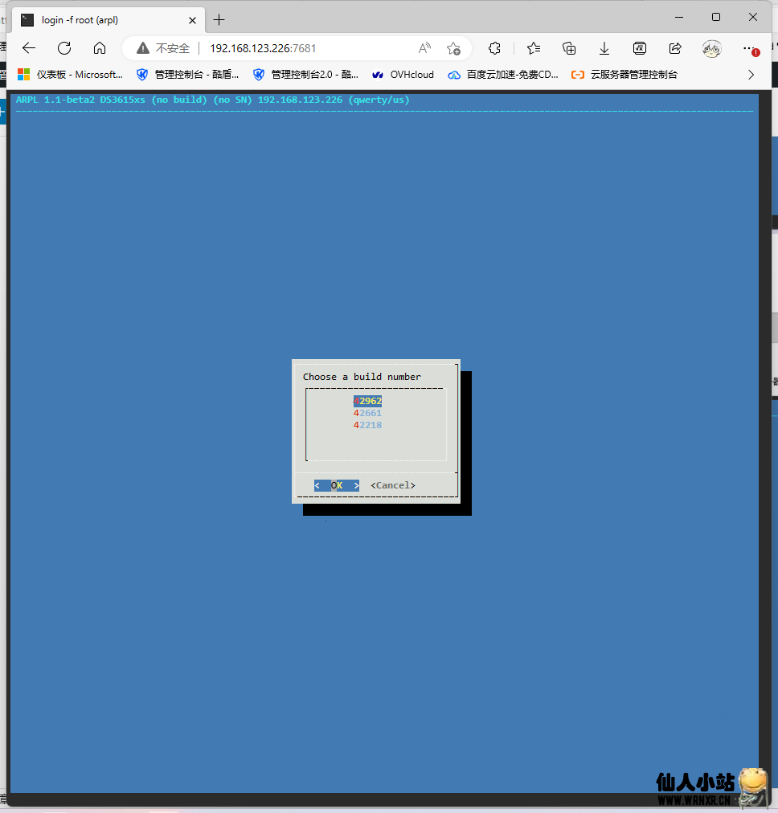Image resolution: width=778 pixels, height=813 pixels.
Task: Open the browser extensions menu
Action: point(495,48)
